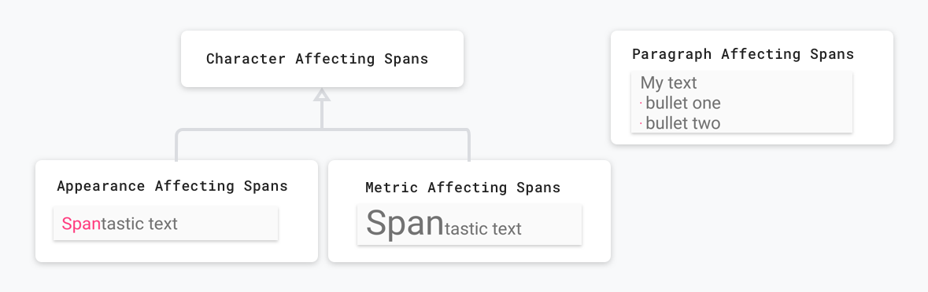This screenshot has width=928, height=292.
Task: Click the Appearance sample text preview panel
Action: pos(166,223)
